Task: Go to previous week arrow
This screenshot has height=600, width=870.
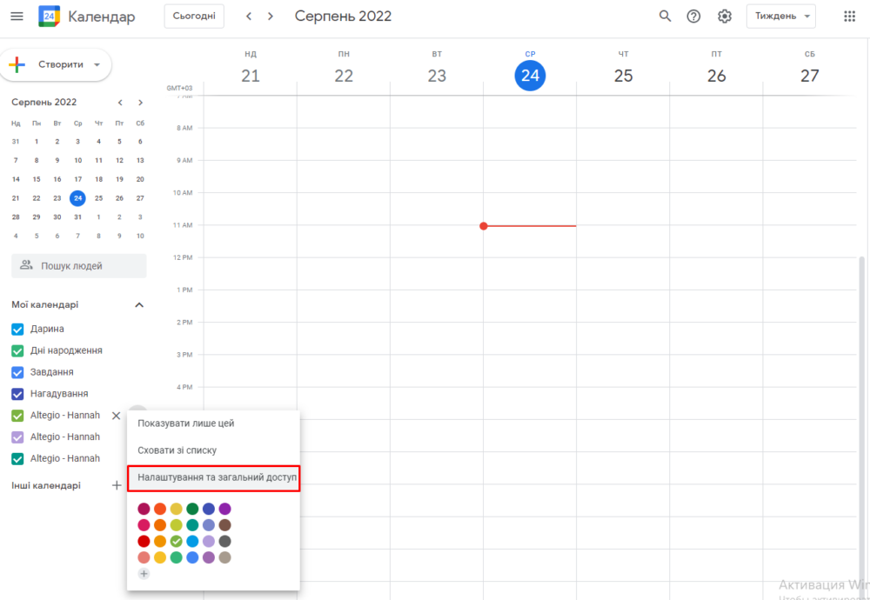Action: [249, 16]
